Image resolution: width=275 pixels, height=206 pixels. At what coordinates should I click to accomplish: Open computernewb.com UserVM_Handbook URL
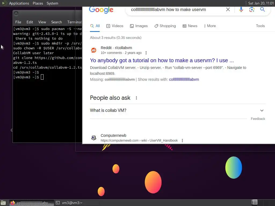139,141
